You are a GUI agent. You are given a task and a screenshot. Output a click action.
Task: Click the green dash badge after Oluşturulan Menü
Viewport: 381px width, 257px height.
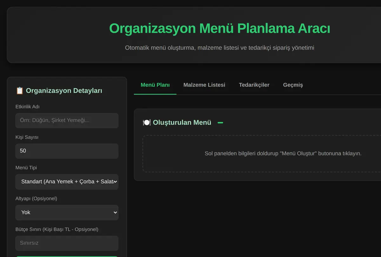click(x=220, y=123)
